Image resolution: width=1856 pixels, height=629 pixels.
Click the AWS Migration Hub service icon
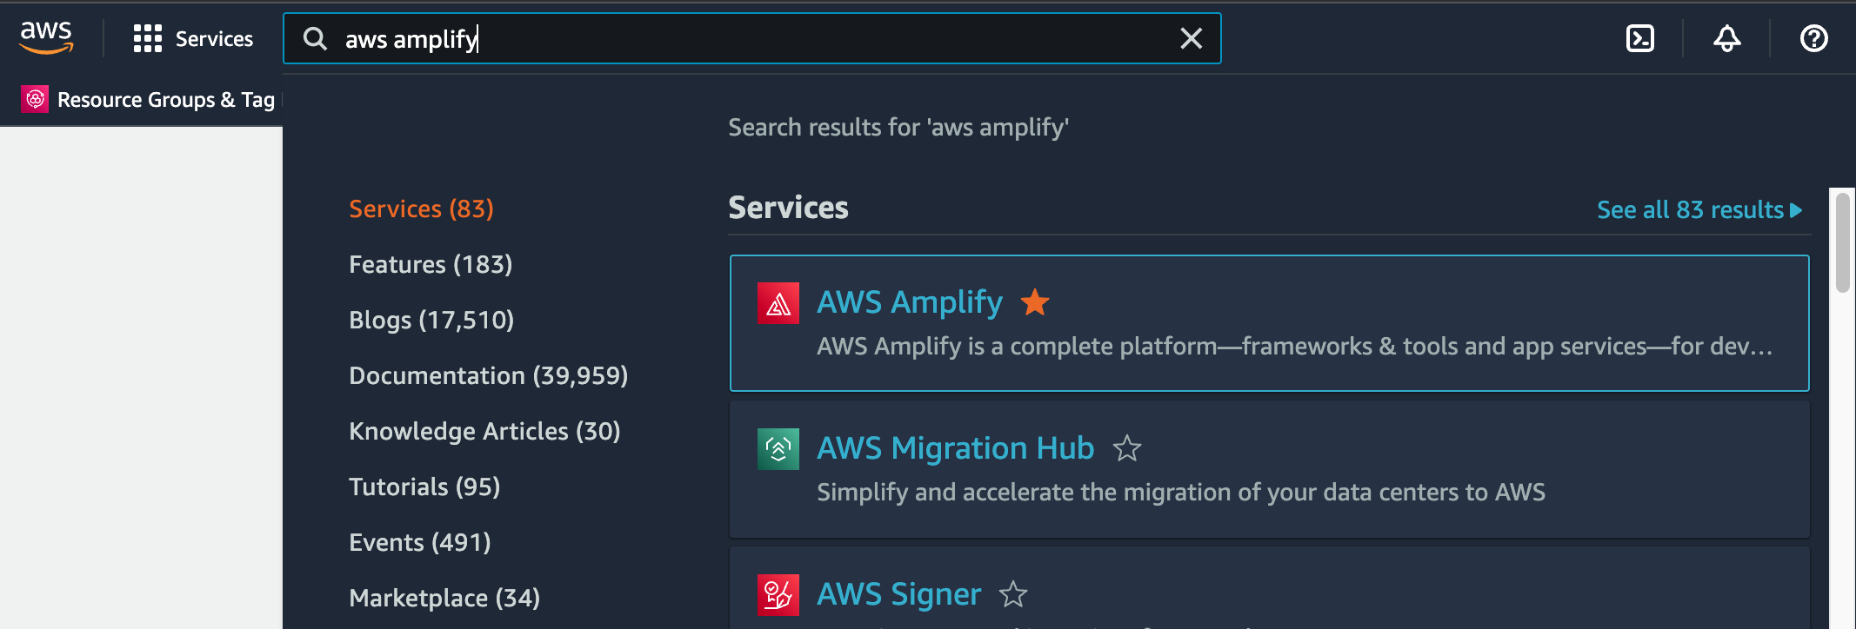point(778,449)
